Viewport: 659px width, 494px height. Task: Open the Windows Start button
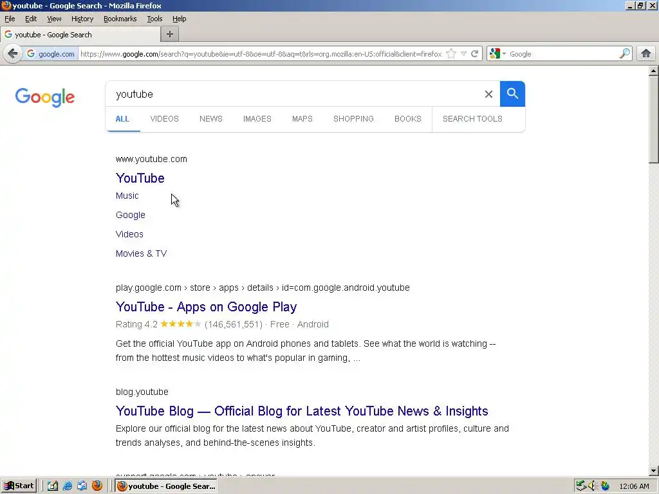19,486
